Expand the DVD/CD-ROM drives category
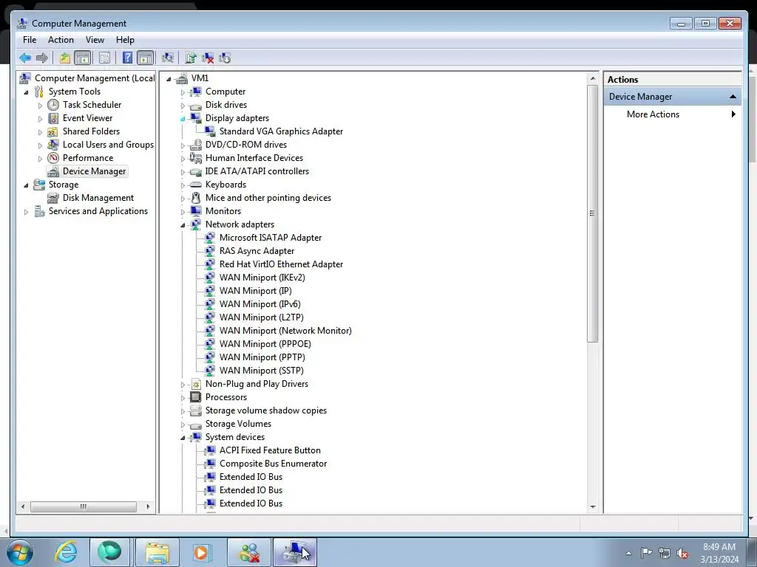757x567 pixels. 183,145
